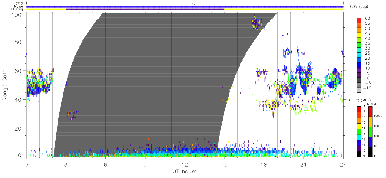Screen dimensions: 386x178
Task: Click the blue elevation swatch between 15 and 20
Action: pos(359,61)
